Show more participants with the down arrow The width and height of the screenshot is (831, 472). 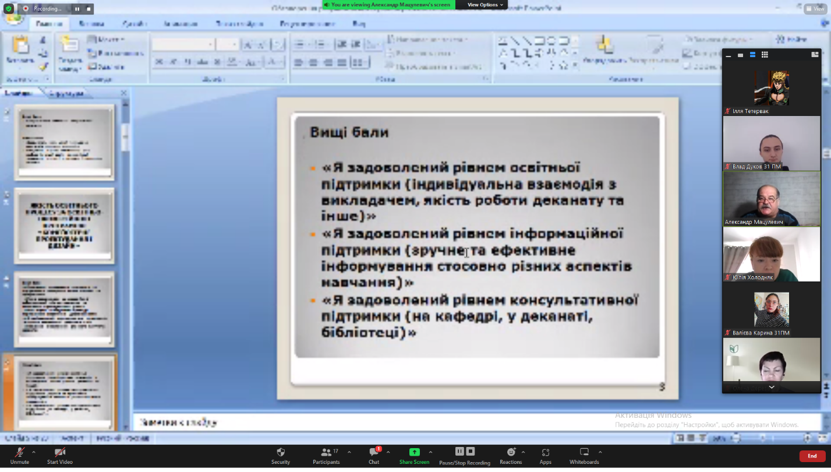772,387
